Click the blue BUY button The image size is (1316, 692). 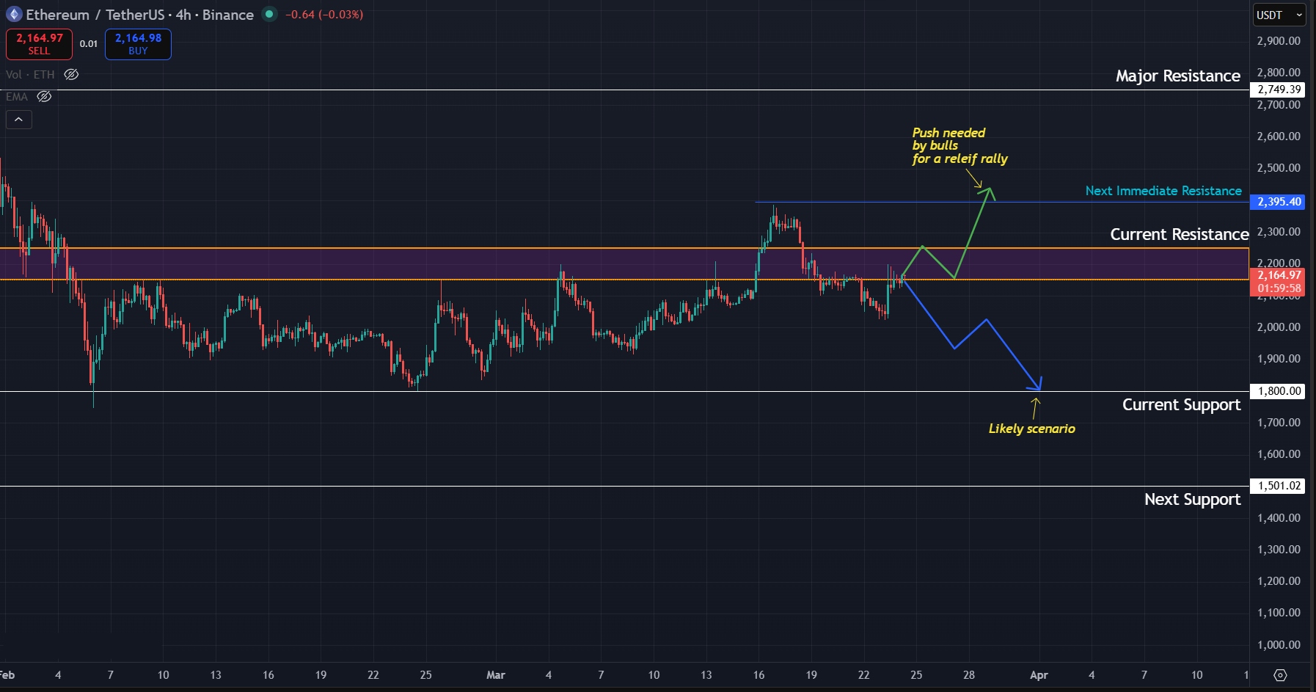pos(137,44)
